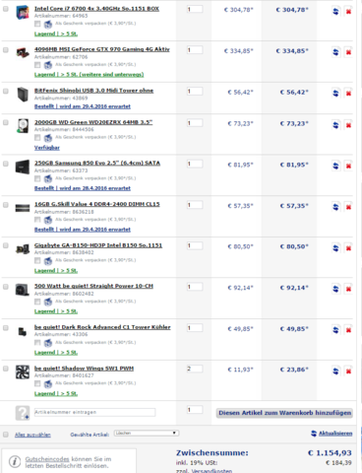This screenshot has width=362, height=473.
Task: Click the WD Green hard drive thumbnail
Action: (x=23, y=126)
